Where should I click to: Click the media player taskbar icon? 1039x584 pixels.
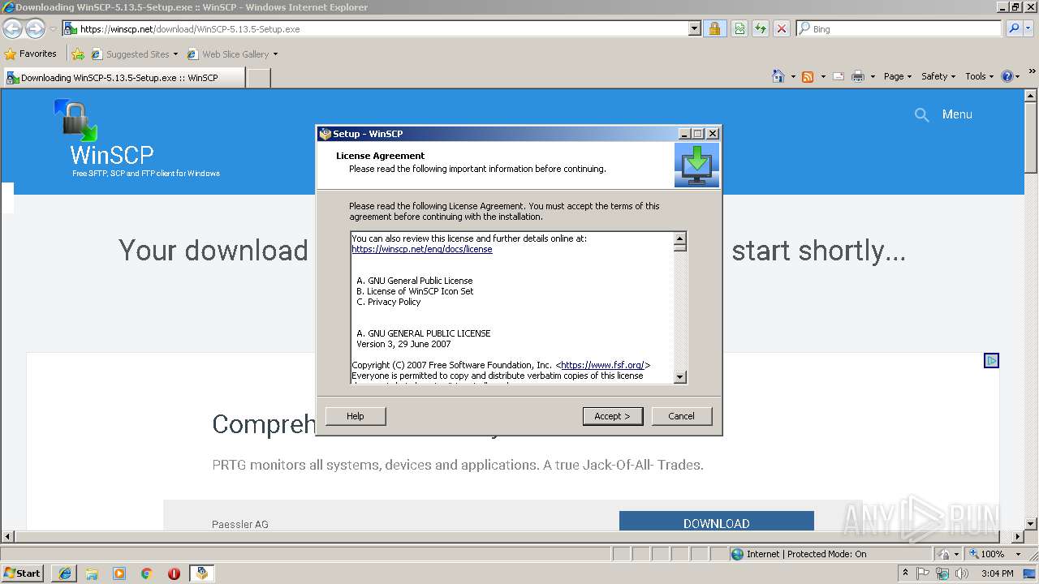119,573
